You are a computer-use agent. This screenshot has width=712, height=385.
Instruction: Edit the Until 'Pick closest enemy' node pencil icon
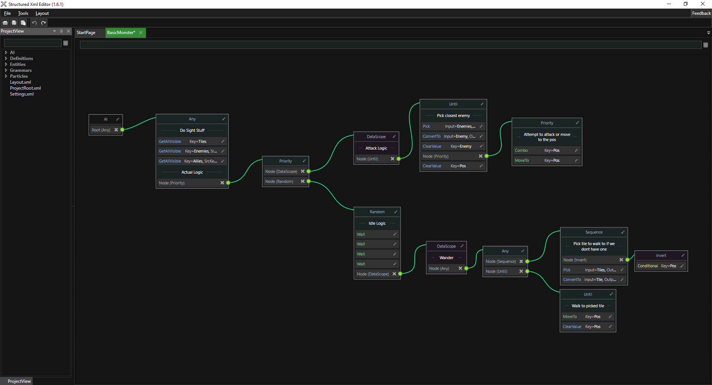tap(482, 104)
